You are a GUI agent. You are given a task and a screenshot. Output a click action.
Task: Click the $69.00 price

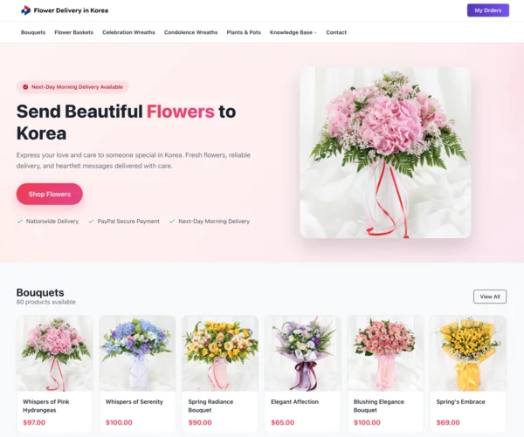tap(448, 423)
